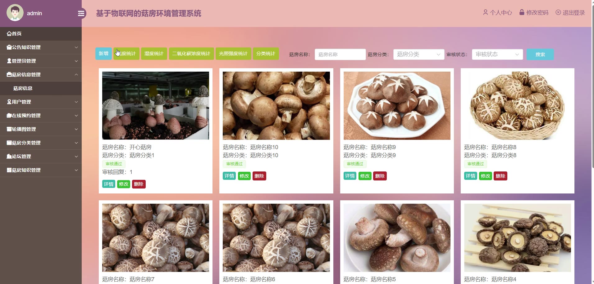The width and height of the screenshot is (594, 284).
Task: Open 光照强度统计 statistics
Action: pyautogui.click(x=233, y=54)
